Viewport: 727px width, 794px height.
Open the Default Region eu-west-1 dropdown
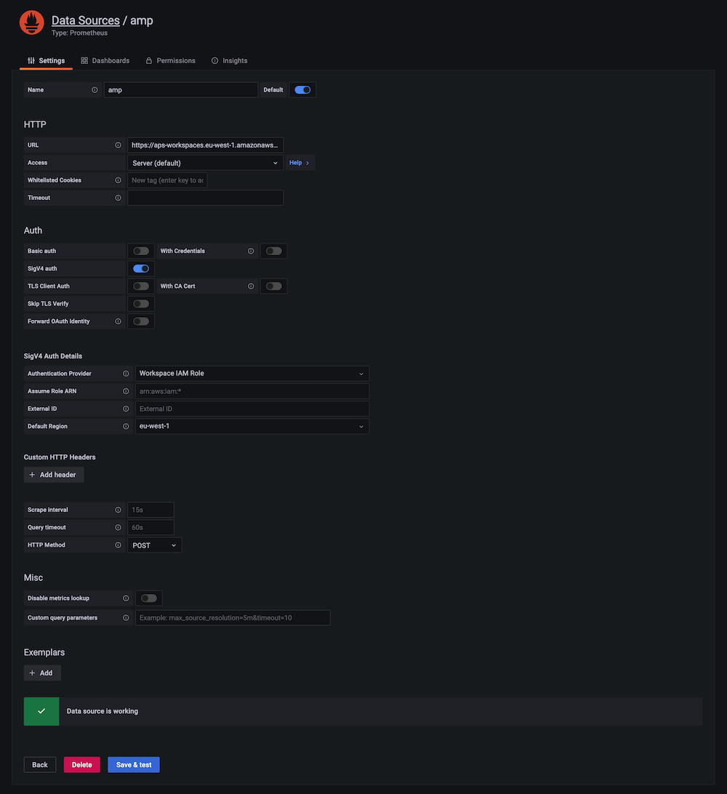point(252,426)
